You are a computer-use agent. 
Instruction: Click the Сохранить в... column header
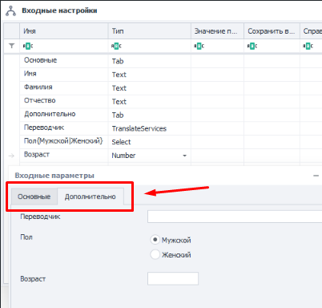click(272, 31)
